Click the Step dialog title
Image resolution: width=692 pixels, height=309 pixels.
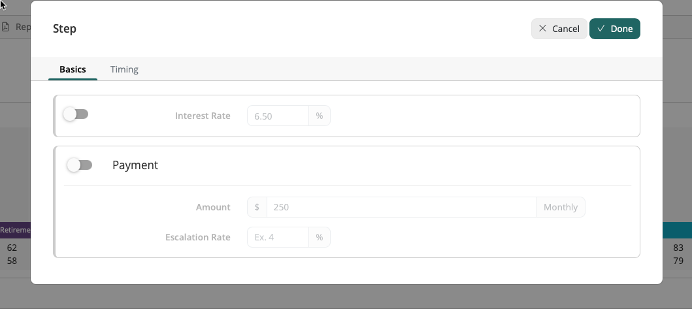pos(65,29)
